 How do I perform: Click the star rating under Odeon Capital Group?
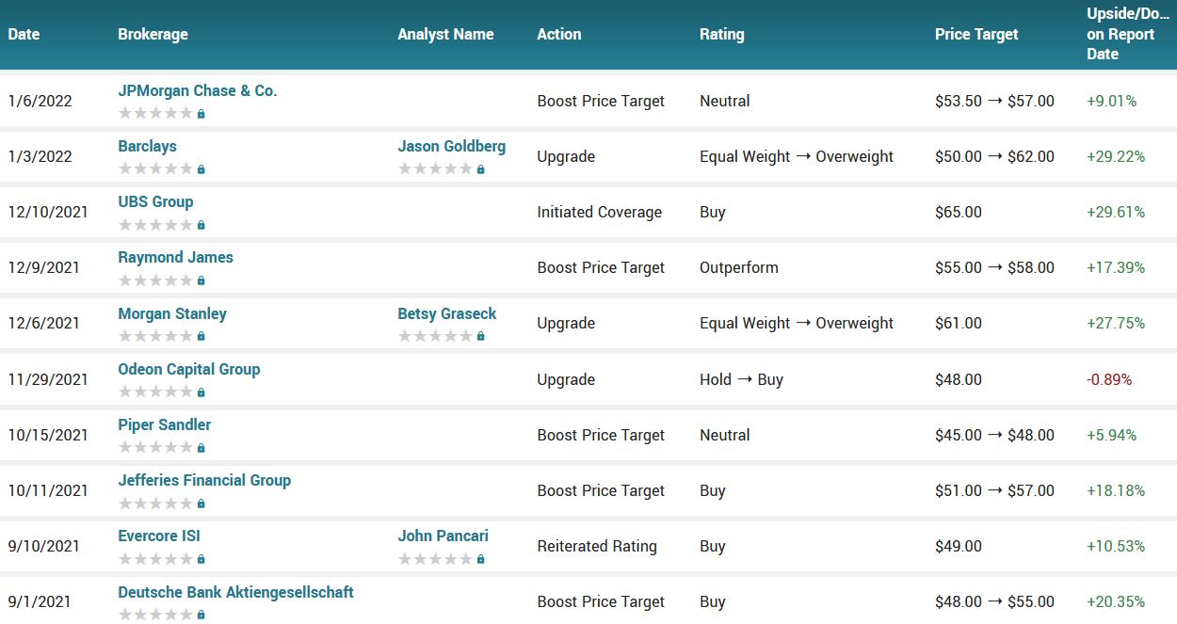pyautogui.click(x=155, y=392)
